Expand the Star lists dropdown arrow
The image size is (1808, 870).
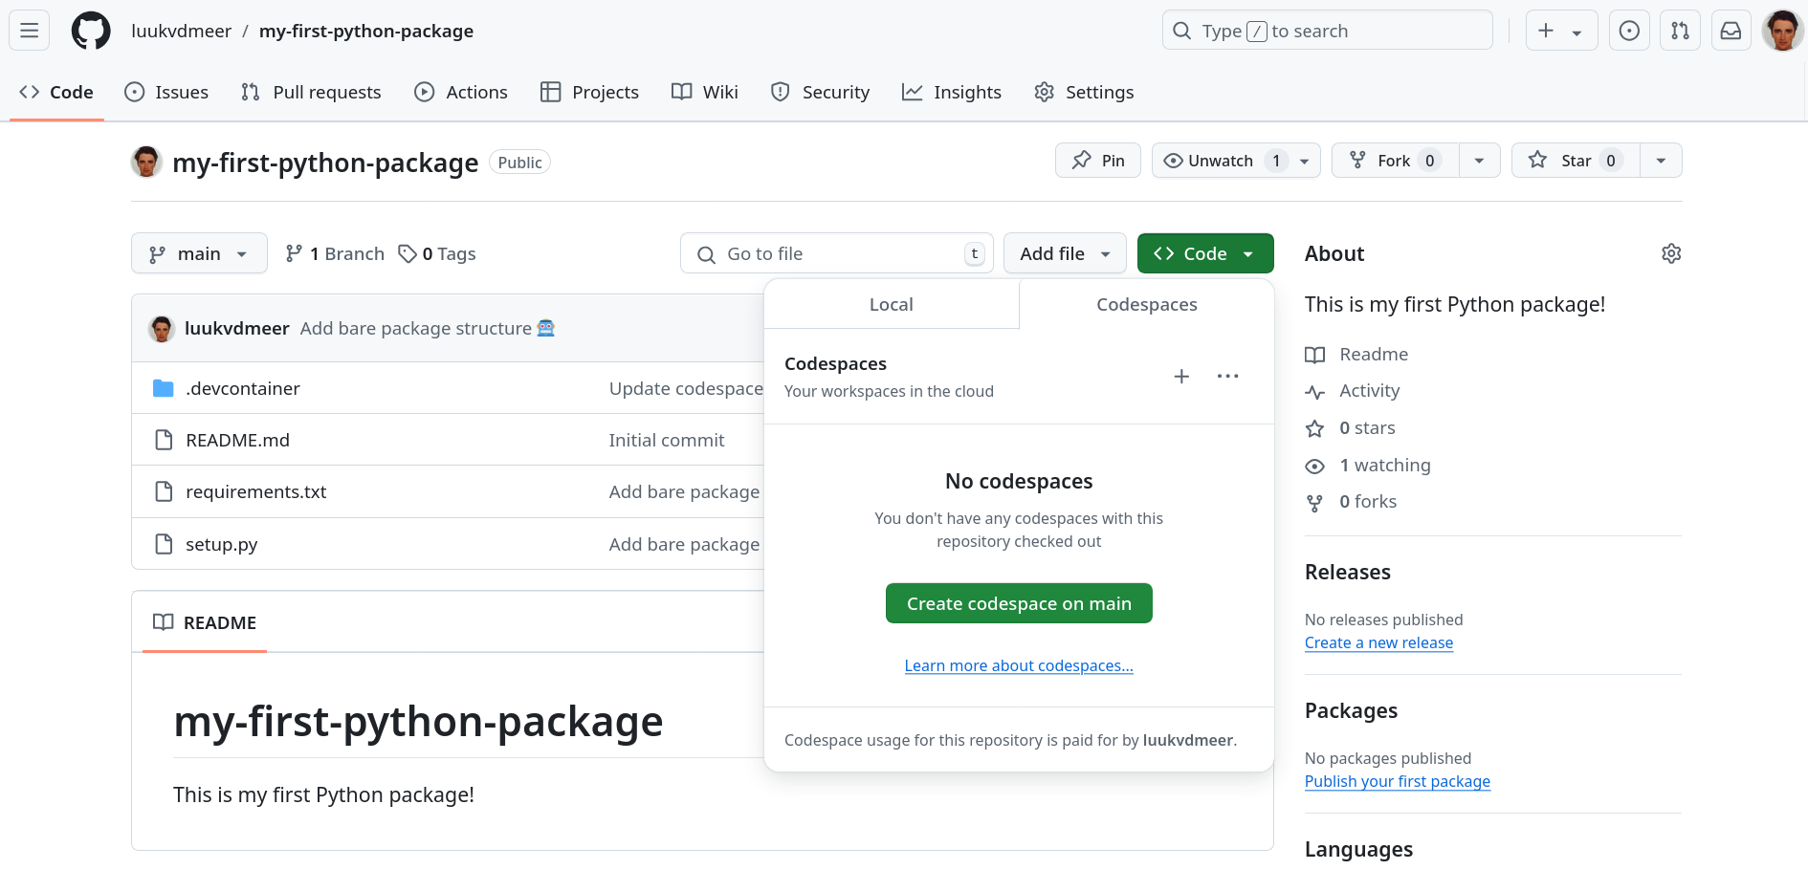(1662, 161)
